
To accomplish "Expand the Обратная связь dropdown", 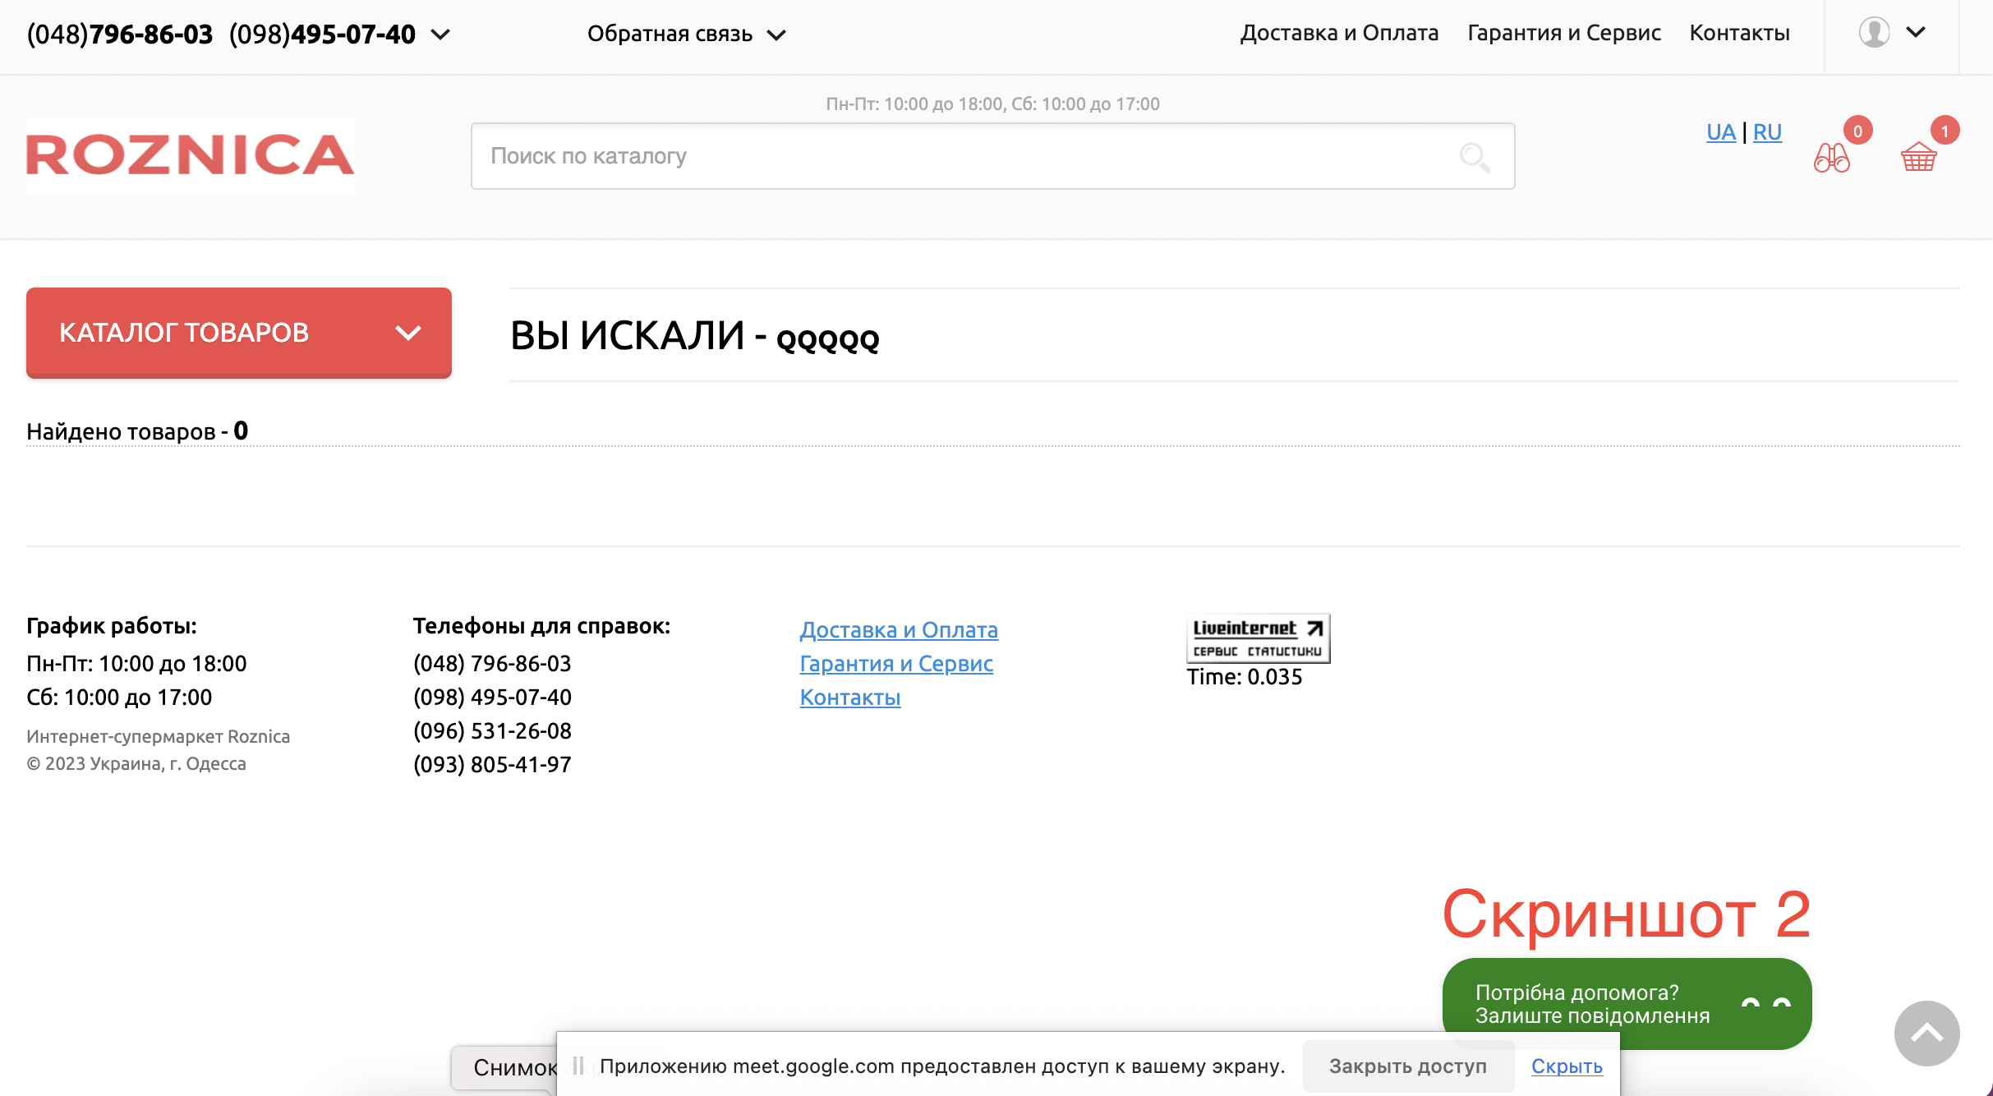I will point(686,35).
